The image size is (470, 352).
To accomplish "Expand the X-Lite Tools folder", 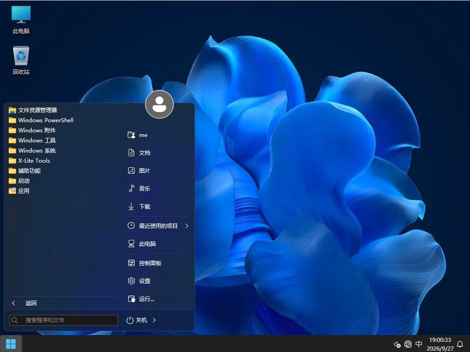I will 29,161.
